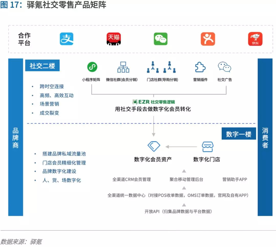Select the 营销插件 puzzle piece icon
This screenshot has width=276, height=247.
click(200, 67)
